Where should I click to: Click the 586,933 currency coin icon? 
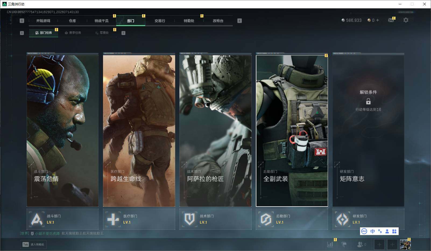point(343,20)
